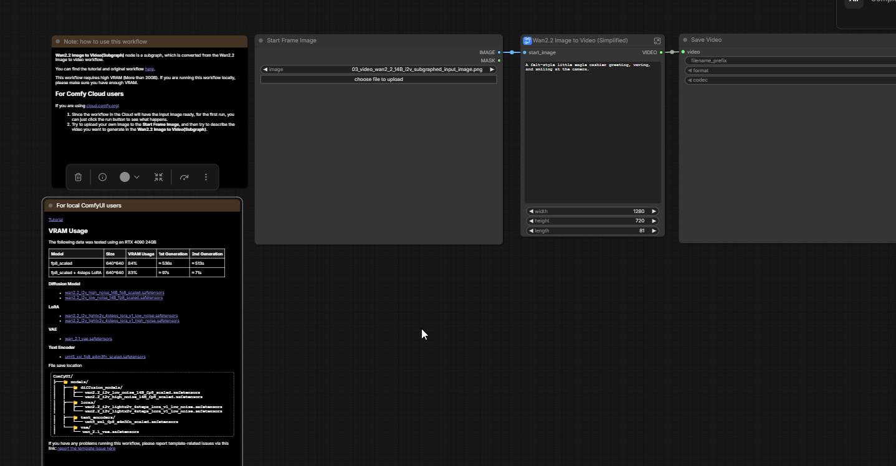This screenshot has height=466, width=896.
Task: Select the next image with the right arrow
Action: click(492, 70)
